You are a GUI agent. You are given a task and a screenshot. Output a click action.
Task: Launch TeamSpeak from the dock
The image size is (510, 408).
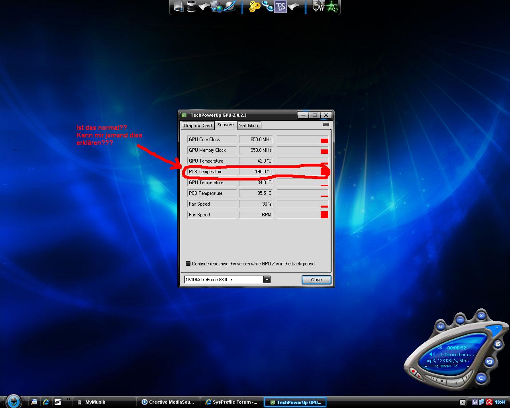pyautogui.click(x=280, y=6)
